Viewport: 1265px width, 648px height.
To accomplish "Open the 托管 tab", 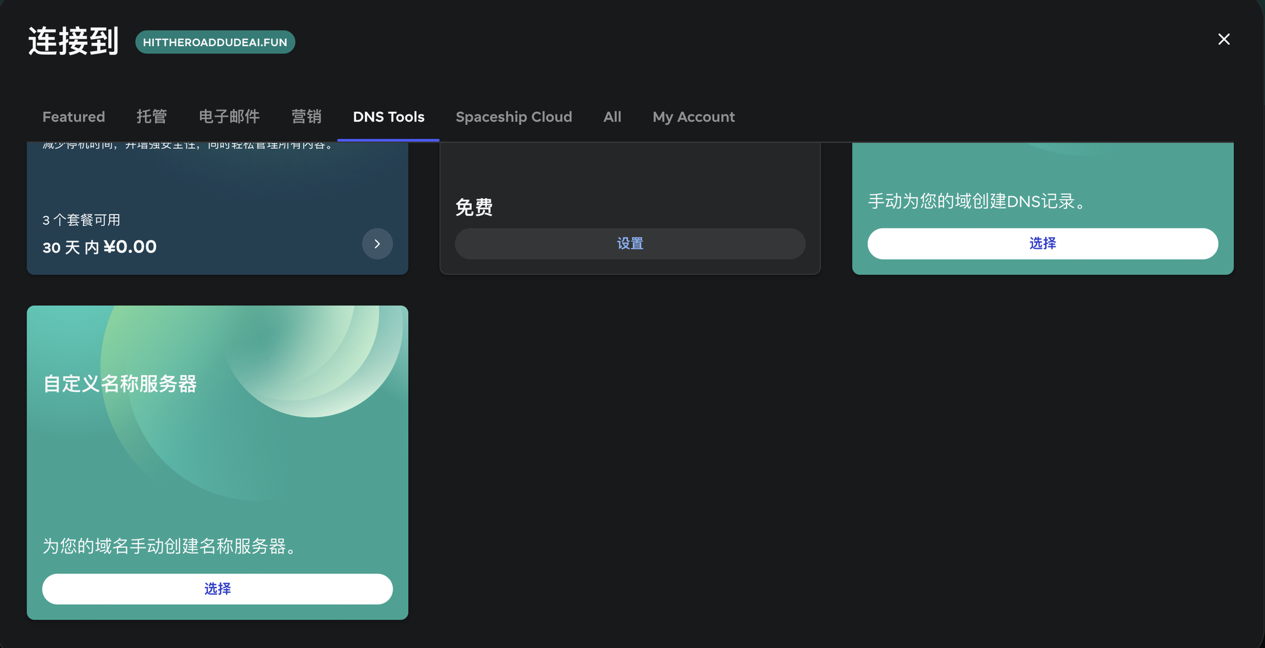I will point(152,117).
